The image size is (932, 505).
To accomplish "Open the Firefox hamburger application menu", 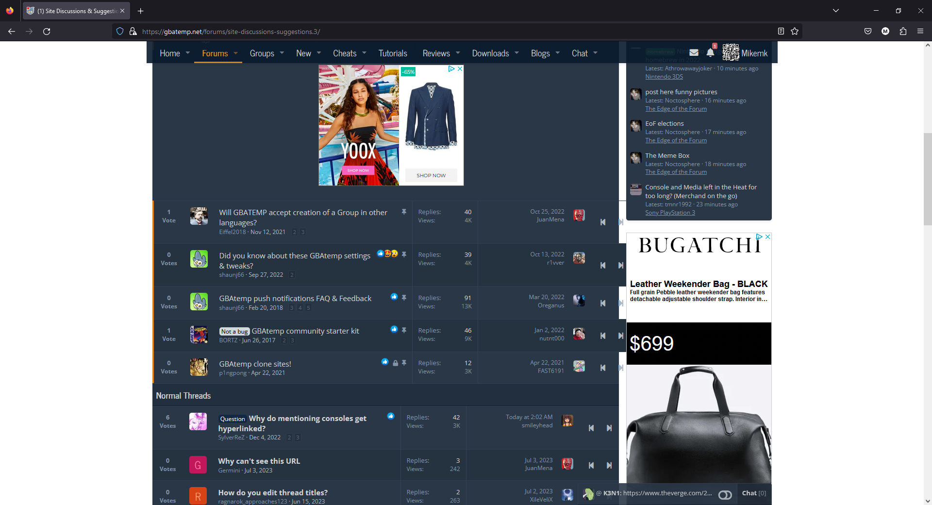I will (920, 31).
